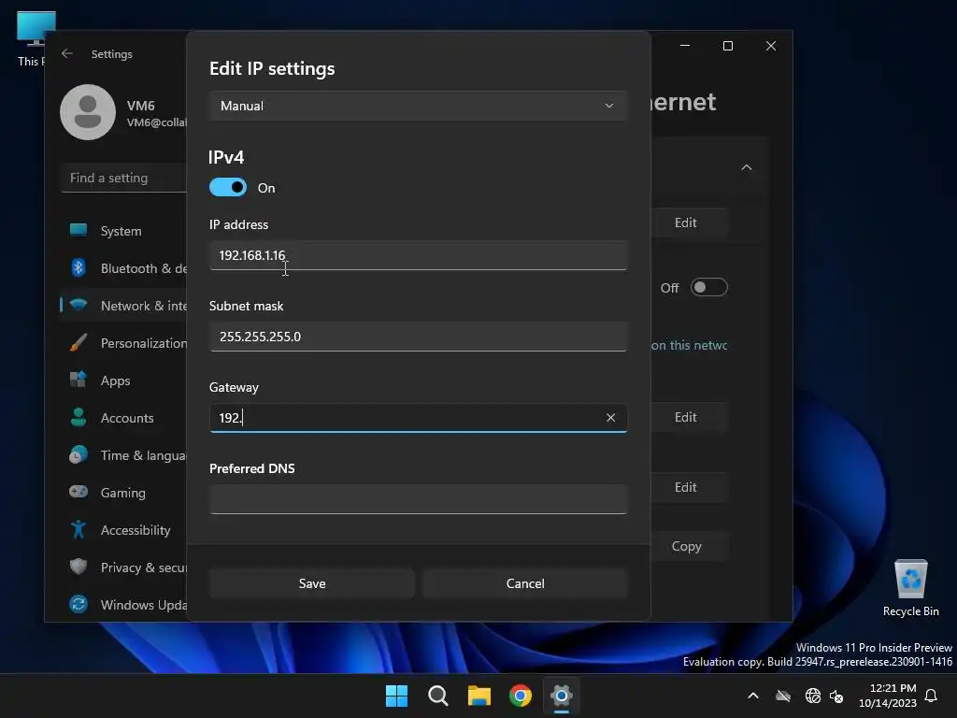
Task: Click the Personalization brush icon
Action: (79, 342)
